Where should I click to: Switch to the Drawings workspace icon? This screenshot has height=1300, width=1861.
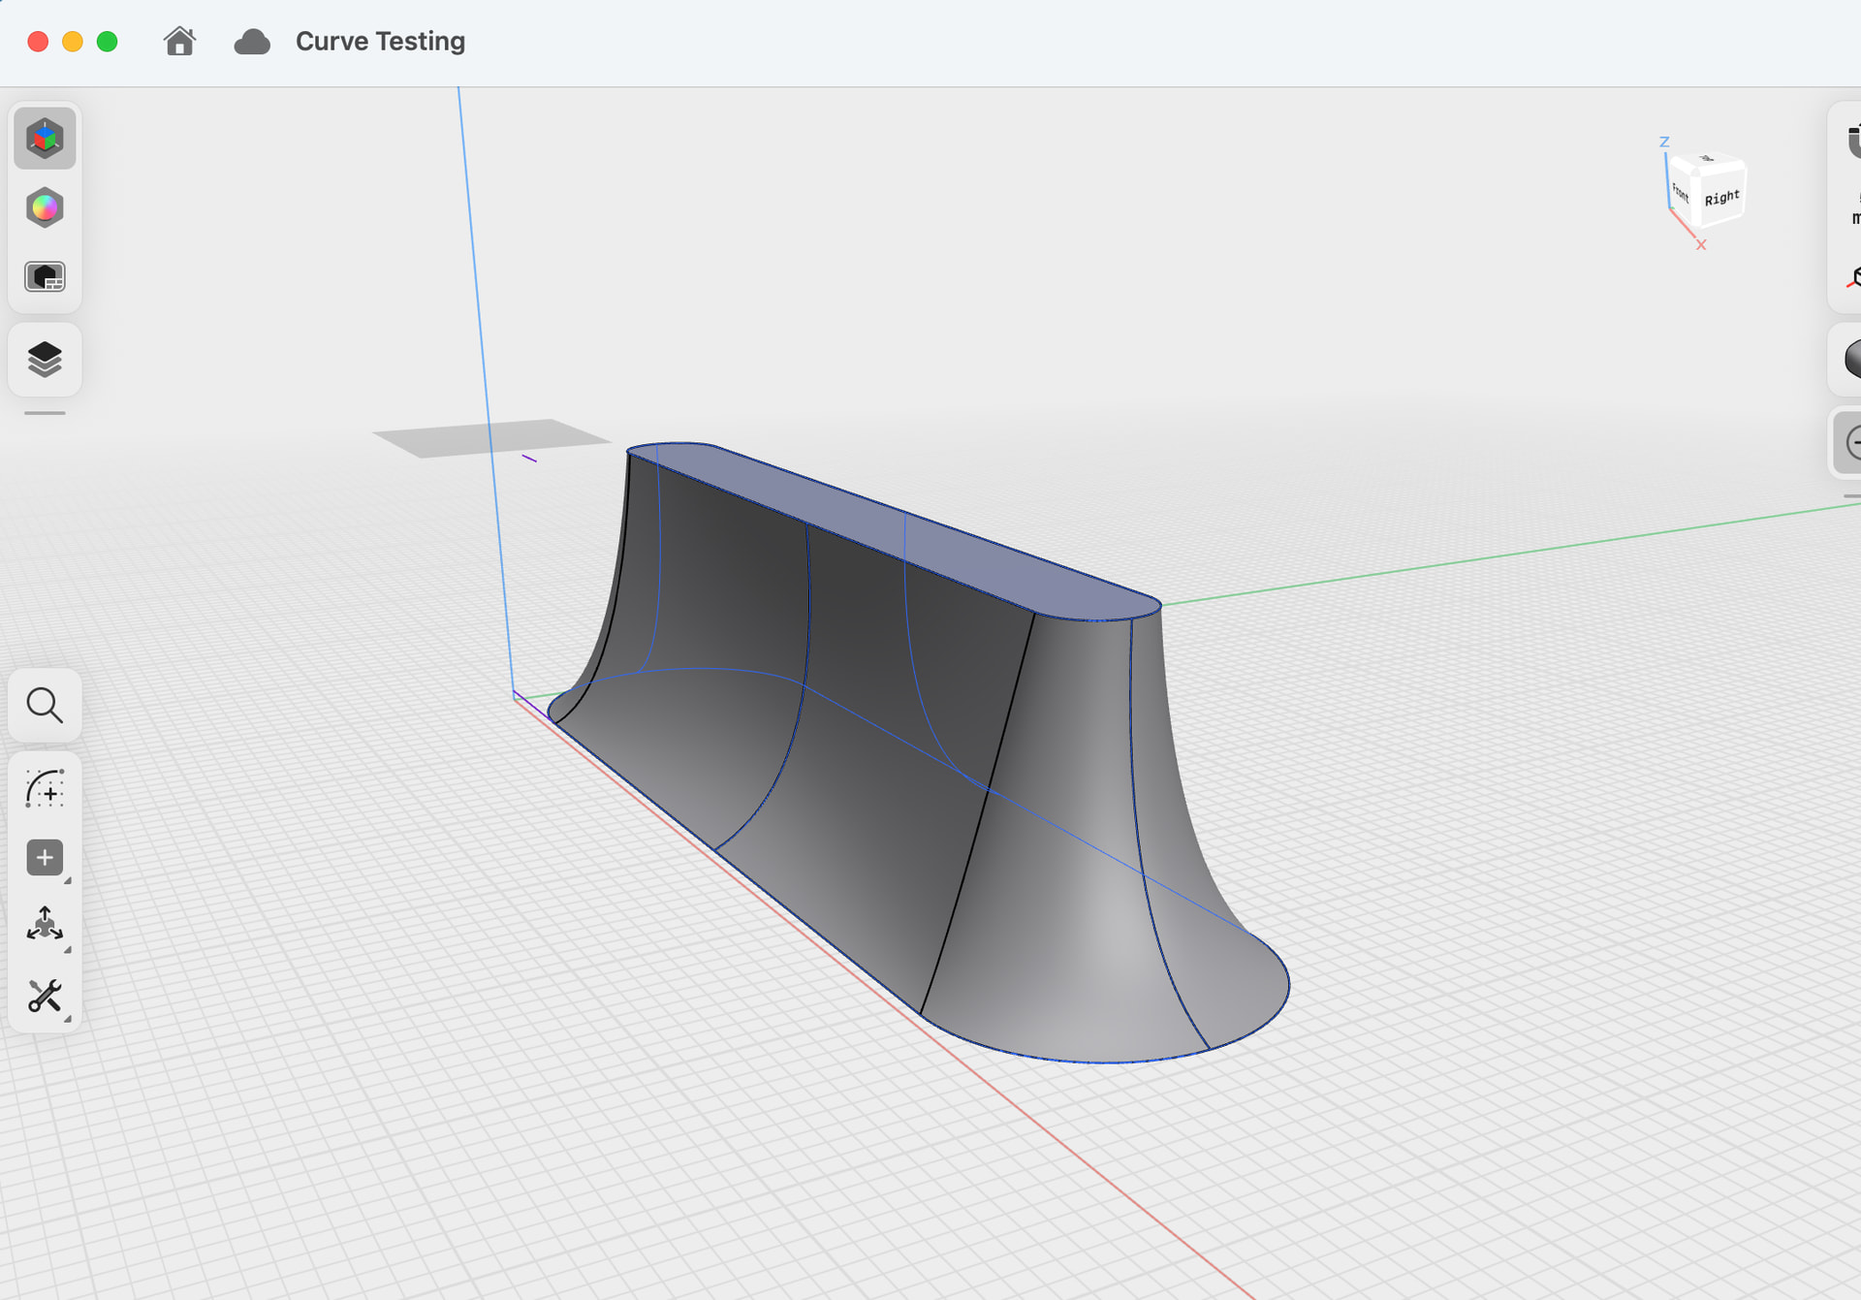point(45,278)
